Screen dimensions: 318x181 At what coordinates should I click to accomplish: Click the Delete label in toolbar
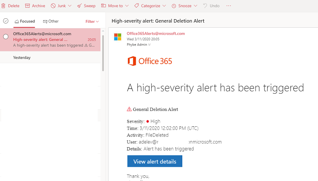[14, 6]
